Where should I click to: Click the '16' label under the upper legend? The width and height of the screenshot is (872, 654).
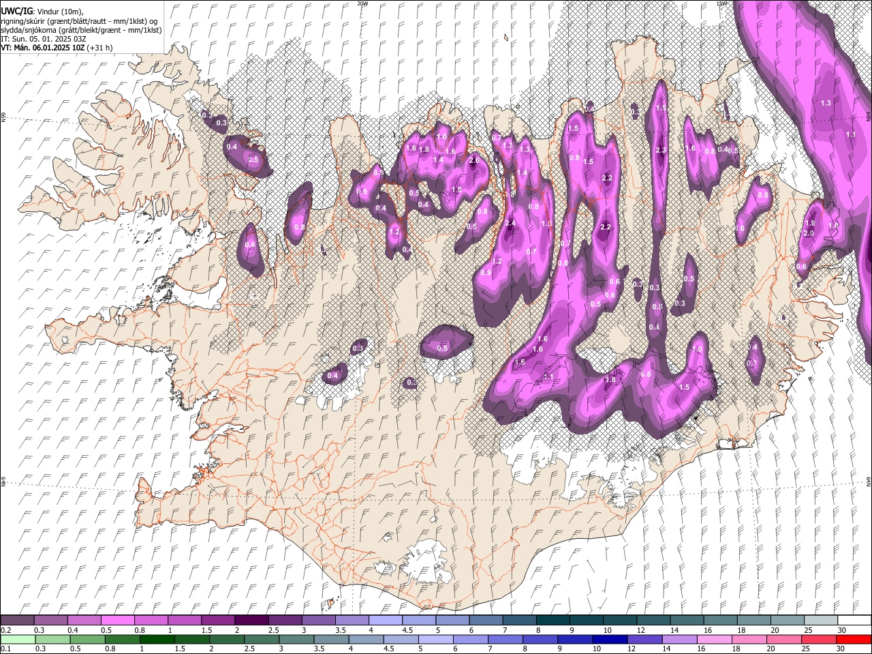pos(708,630)
